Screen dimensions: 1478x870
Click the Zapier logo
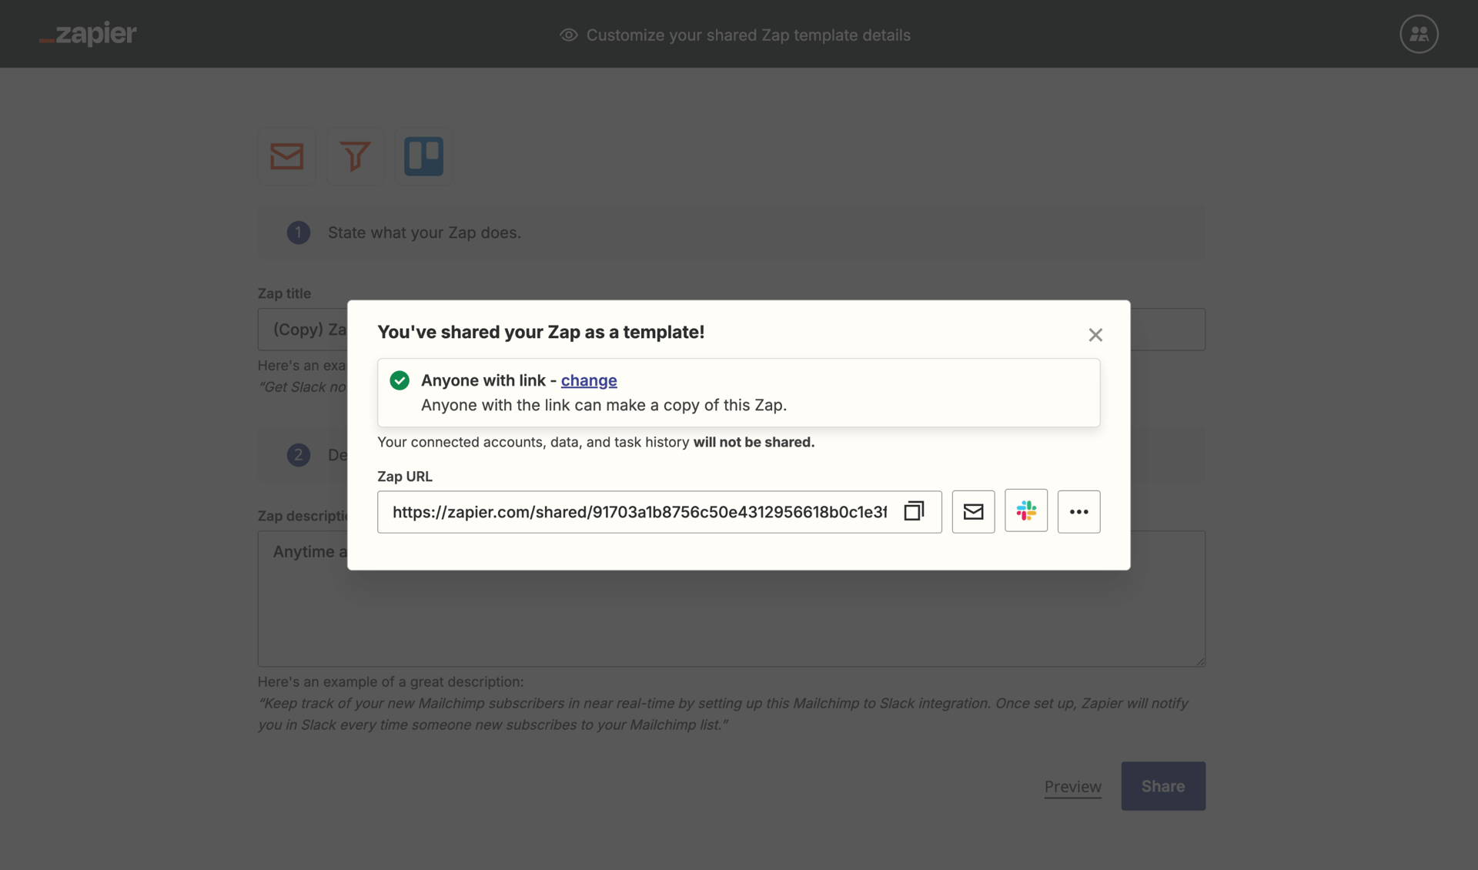click(87, 34)
